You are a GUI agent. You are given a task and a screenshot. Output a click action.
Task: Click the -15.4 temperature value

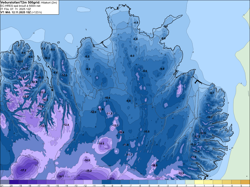pos(121,132)
